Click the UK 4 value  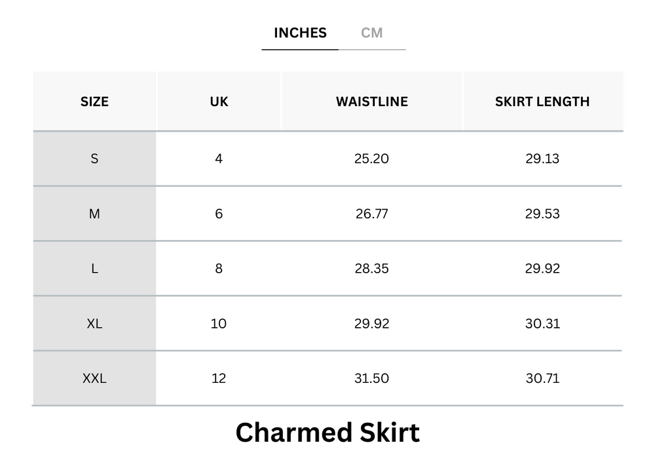click(x=219, y=158)
